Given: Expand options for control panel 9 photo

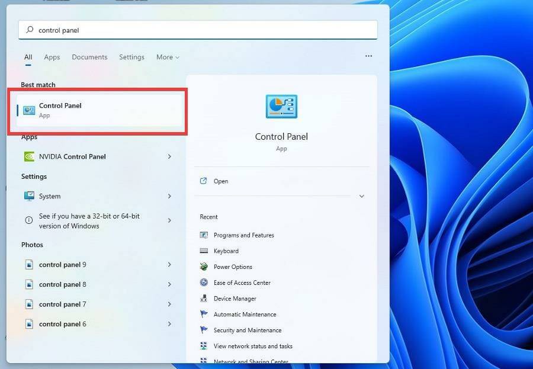Looking at the screenshot, I should (x=169, y=265).
